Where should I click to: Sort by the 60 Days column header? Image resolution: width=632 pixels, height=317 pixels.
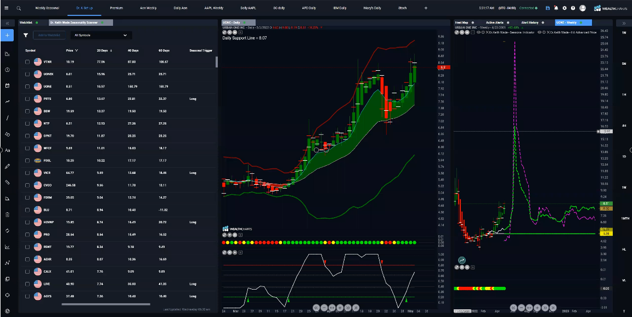click(164, 50)
